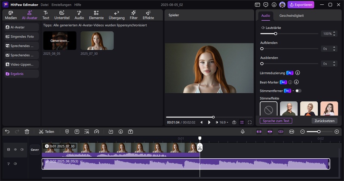Open the Datei menu
Viewport: 344px width, 181px height.
[x=45, y=5]
